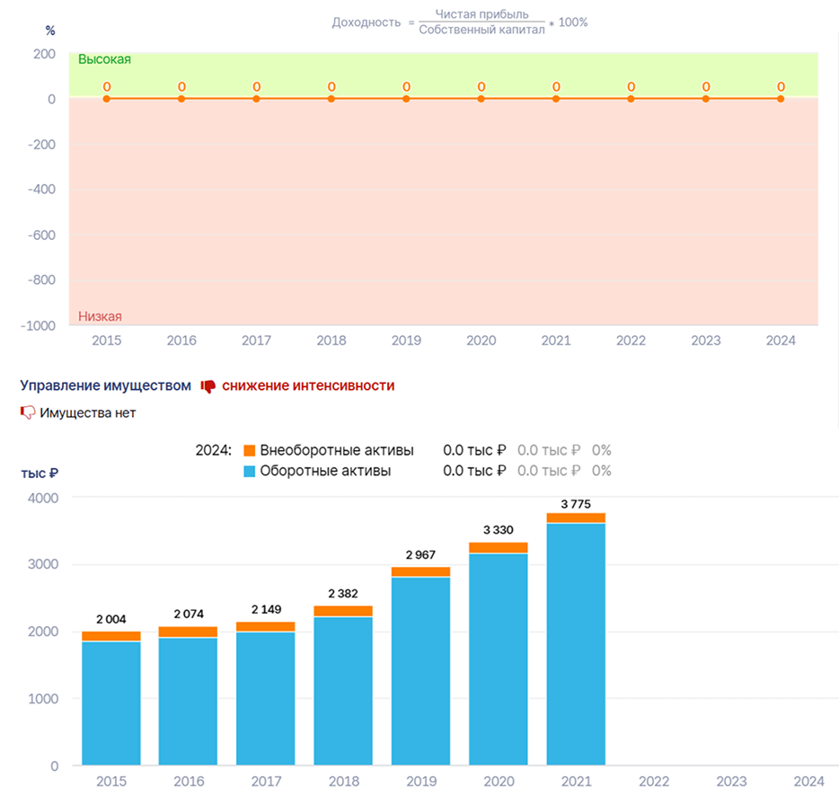The image size is (839, 805).
Task: Click the 2 074 total label
Action: pos(189,614)
